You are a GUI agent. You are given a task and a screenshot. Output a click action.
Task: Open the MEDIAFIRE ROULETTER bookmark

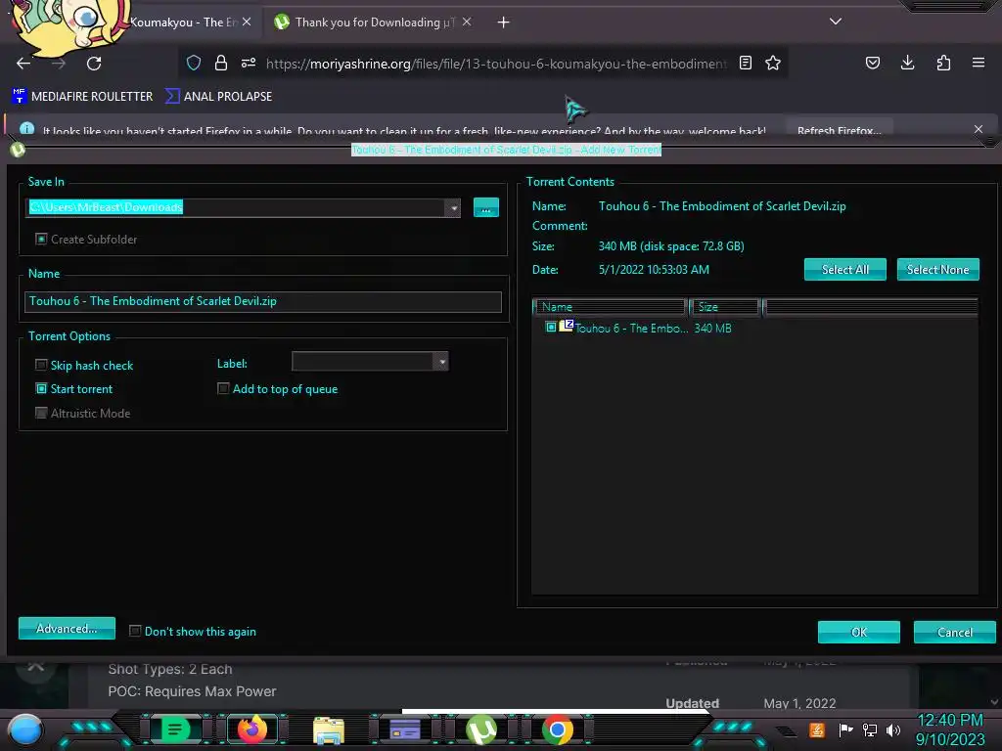point(82,97)
